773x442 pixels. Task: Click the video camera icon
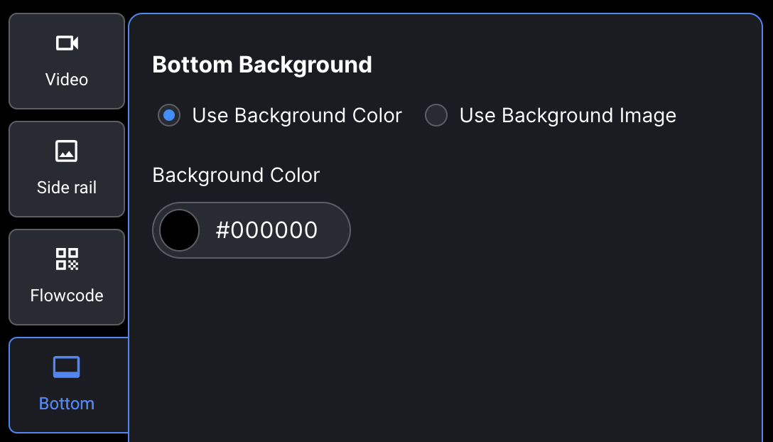click(x=67, y=43)
